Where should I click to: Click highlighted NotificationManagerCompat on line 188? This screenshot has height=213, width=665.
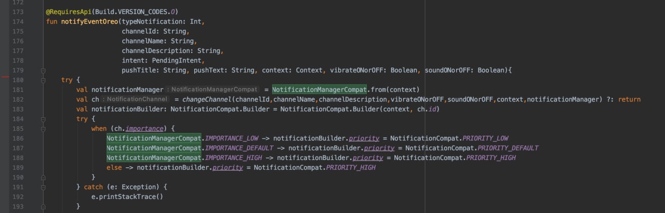[x=154, y=158]
